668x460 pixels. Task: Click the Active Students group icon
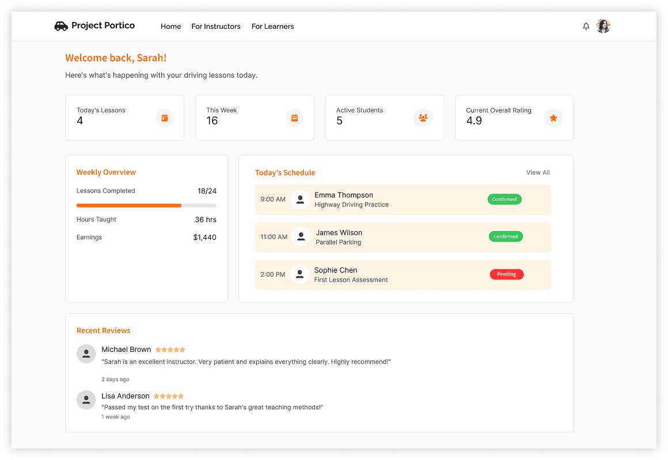tap(423, 118)
